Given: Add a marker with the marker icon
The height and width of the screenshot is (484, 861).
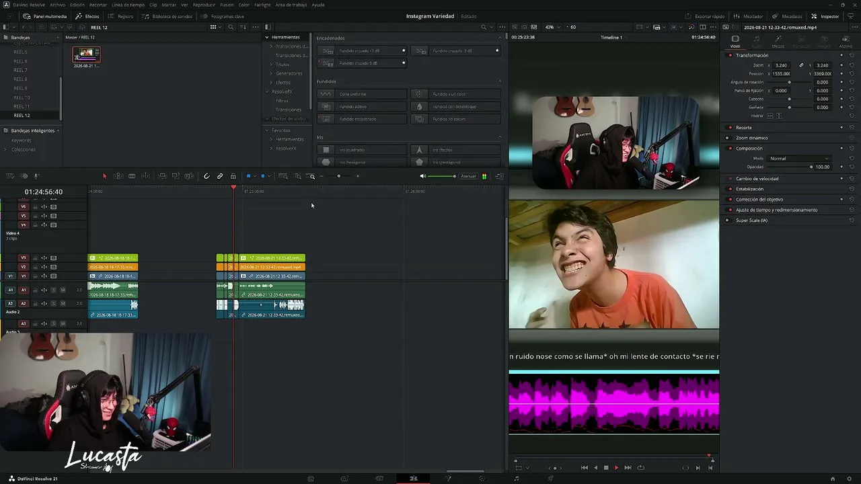Looking at the screenshot, I should (x=262, y=176).
